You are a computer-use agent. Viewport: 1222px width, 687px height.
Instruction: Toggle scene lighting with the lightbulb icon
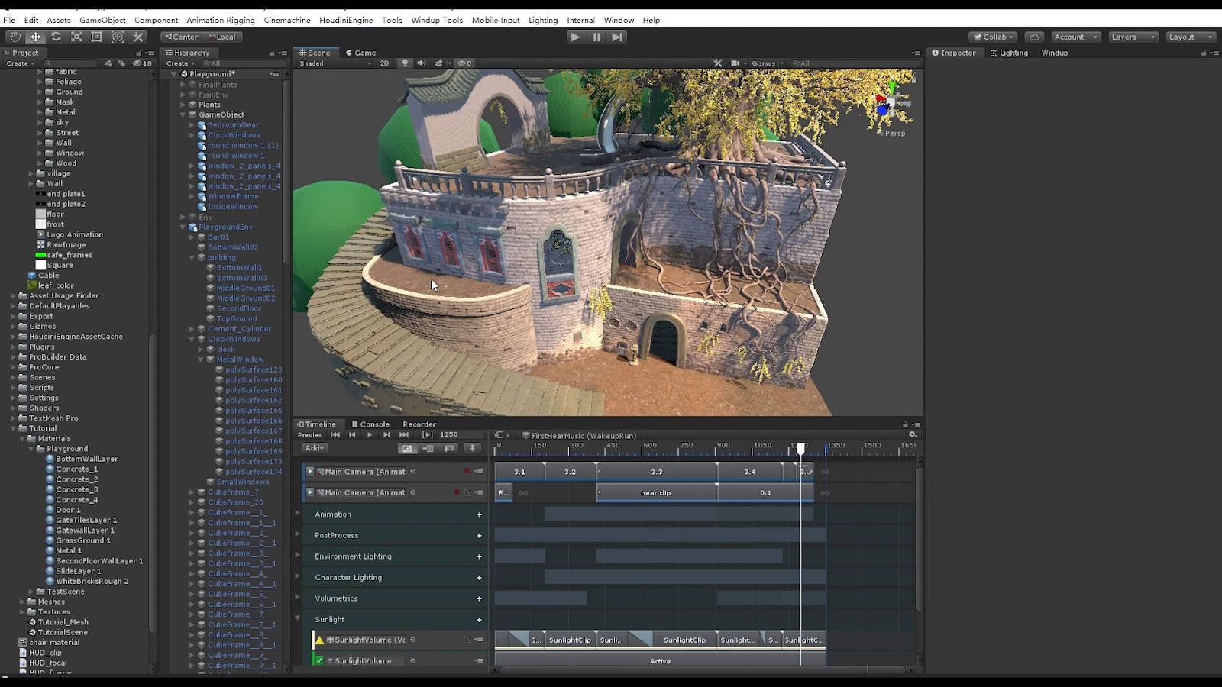(405, 63)
